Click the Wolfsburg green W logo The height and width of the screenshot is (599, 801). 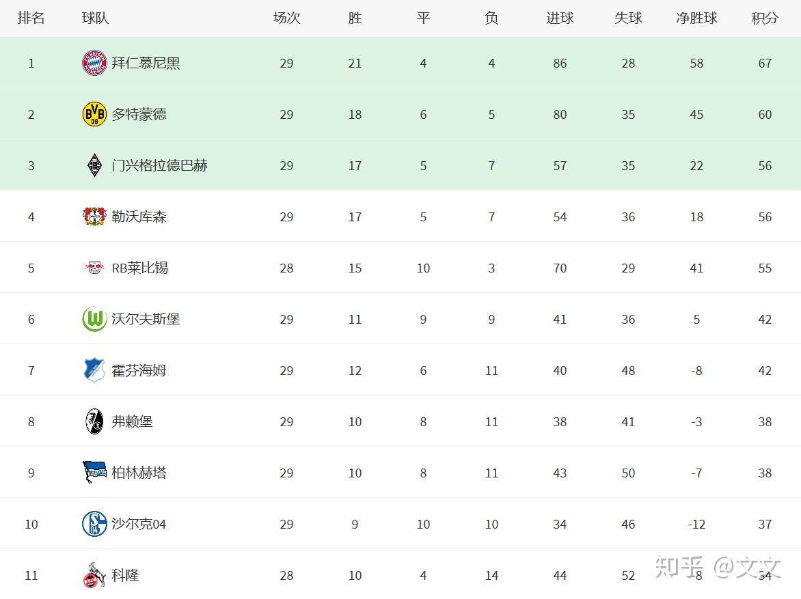click(94, 319)
